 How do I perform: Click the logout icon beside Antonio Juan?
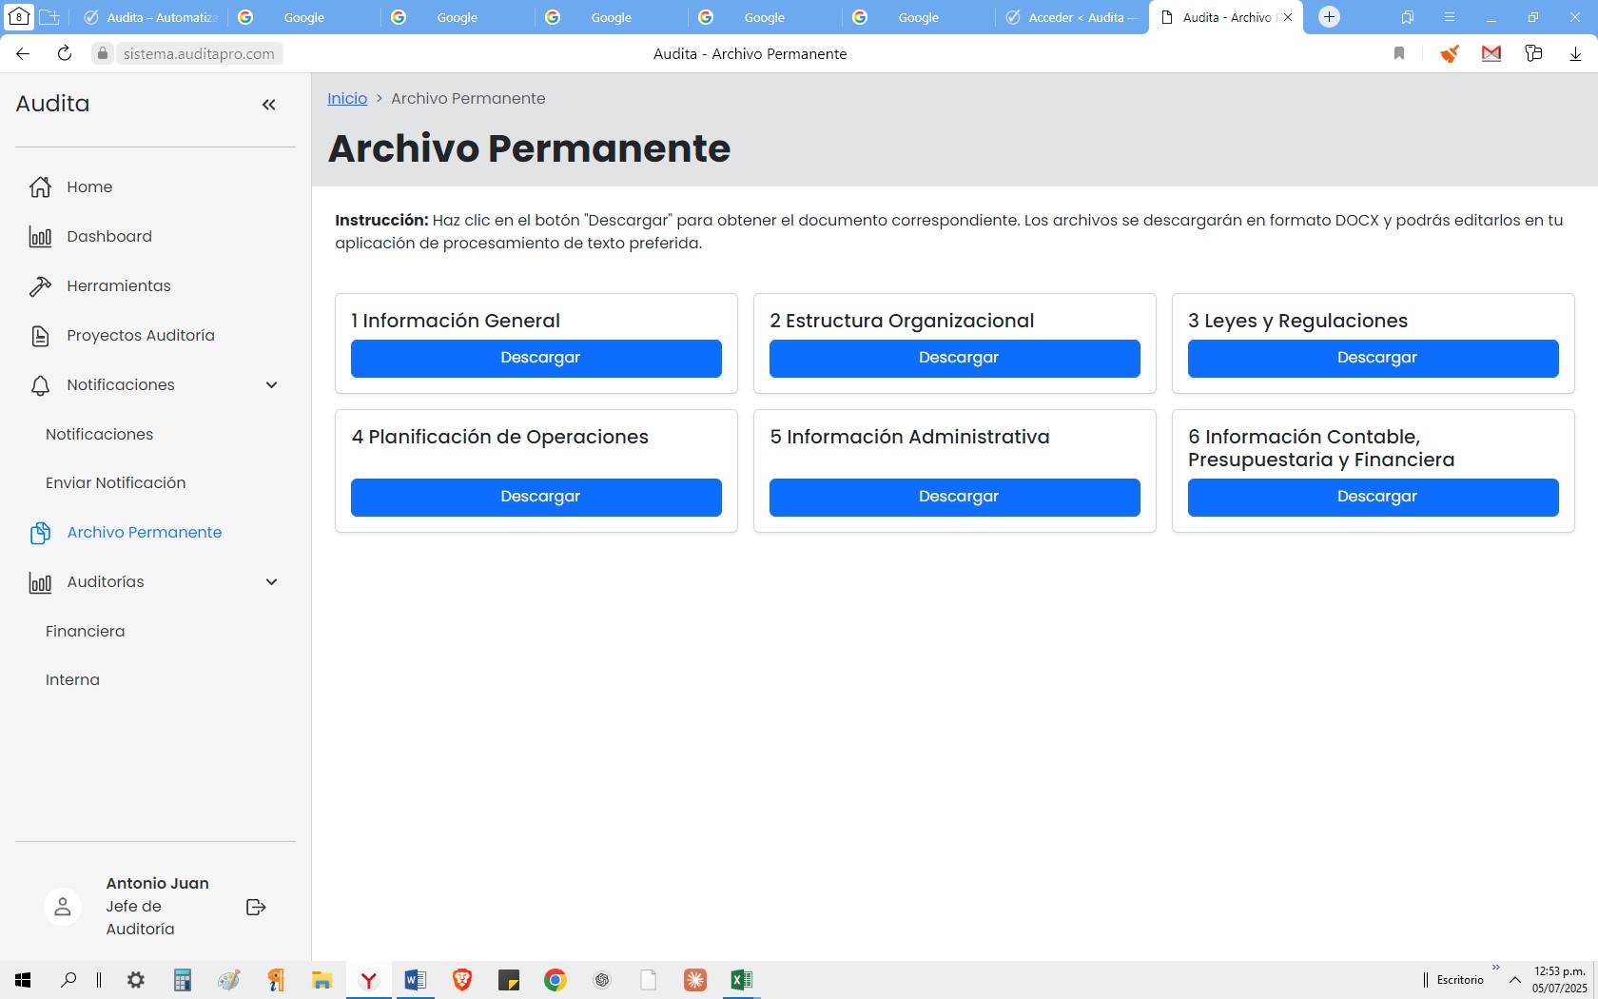[256, 907]
